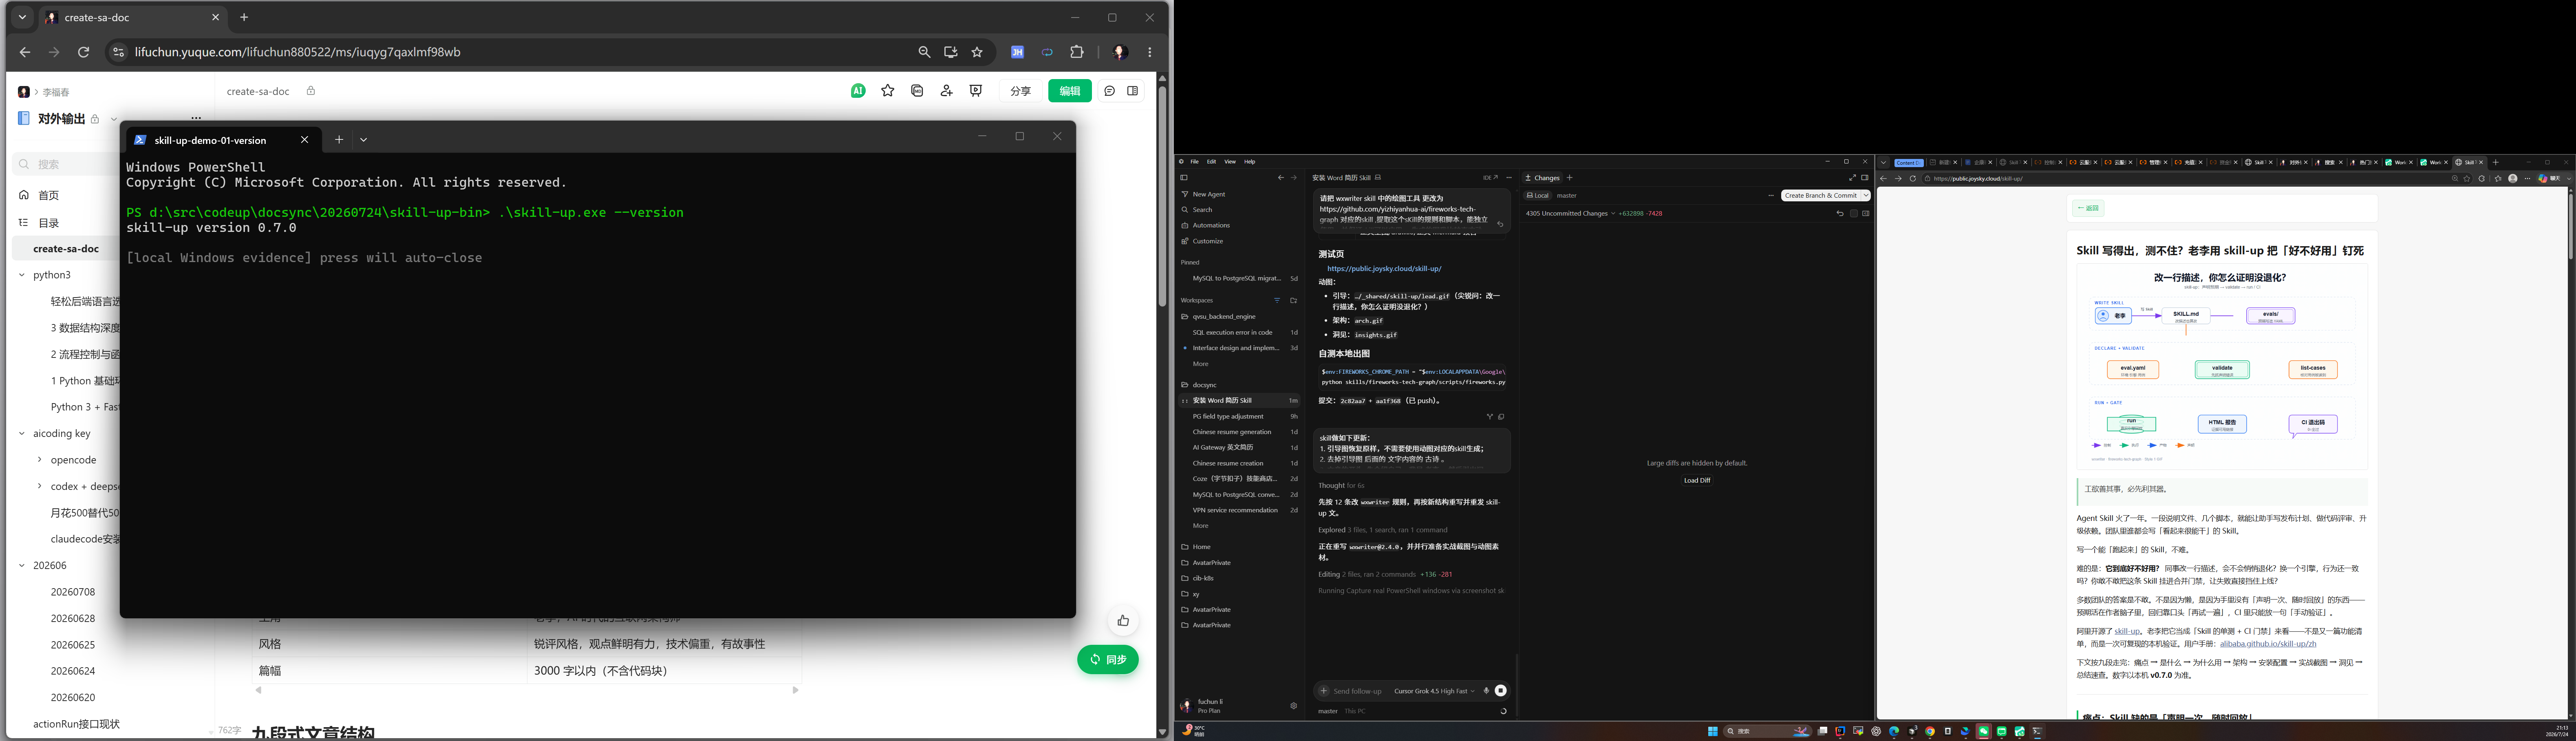Reload the Yuque page in Chrome
Viewport: 2576px width, 741px height.
pos(84,52)
